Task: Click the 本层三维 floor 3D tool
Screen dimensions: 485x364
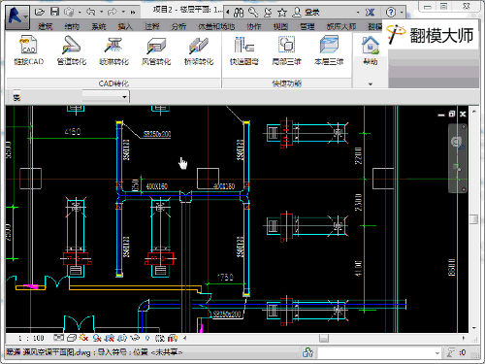Action: (x=329, y=50)
